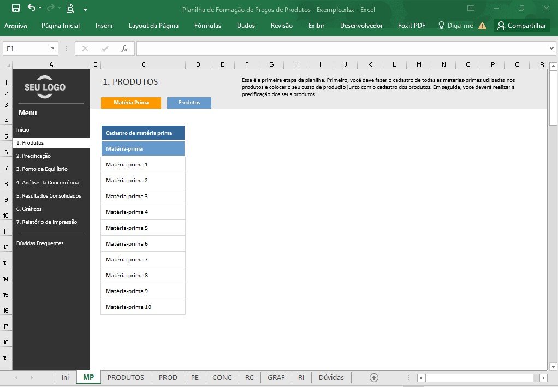The image size is (558, 387).
Task: Expand the formula bar chevron
Action: (551, 49)
